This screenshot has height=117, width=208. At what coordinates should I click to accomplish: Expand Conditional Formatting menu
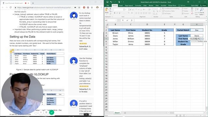tap(171, 8)
